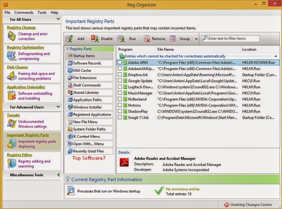The image size is (282, 209).
Task: Click the MUI Cache icon
Action: pos(70,71)
